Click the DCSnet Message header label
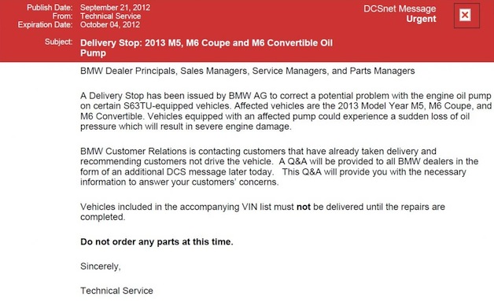The height and width of the screenshot is (301, 494). click(400, 9)
